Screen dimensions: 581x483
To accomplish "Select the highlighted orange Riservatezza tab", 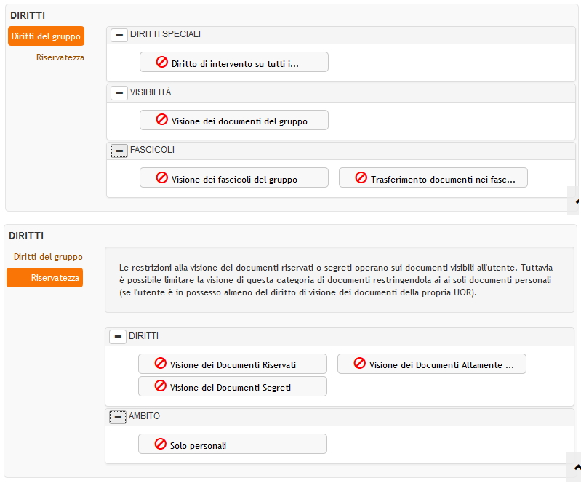I will pyautogui.click(x=45, y=278).
